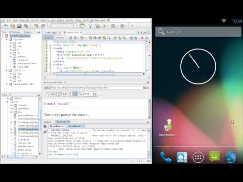Image resolution: width=243 pixels, height=182 pixels.
Task: Click the view1 link in preview
Action: pos(51,104)
